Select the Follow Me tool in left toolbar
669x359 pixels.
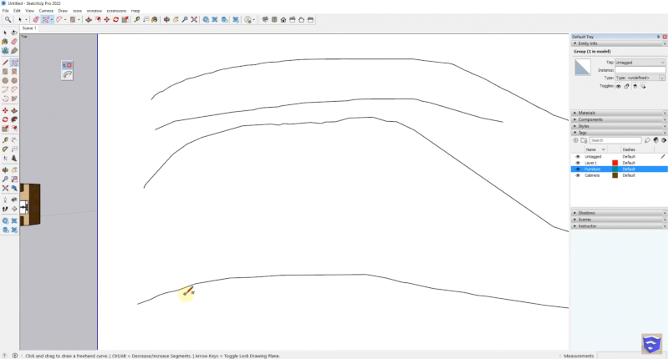point(14,119)
